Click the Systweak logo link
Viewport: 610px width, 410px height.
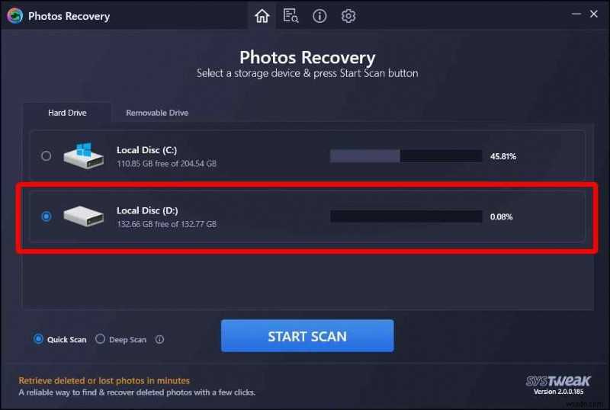558,380
